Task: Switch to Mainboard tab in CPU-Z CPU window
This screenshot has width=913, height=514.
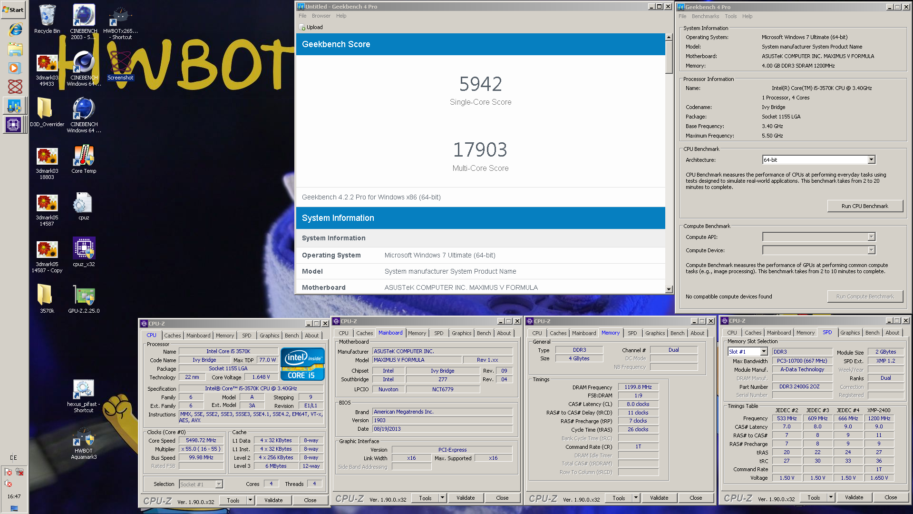Action: tap(198, 336)
